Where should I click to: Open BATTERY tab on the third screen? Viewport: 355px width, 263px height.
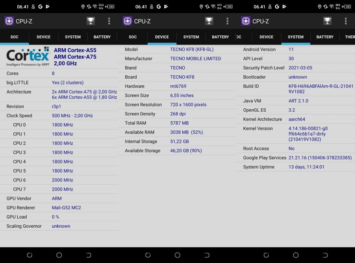(325, 37)
